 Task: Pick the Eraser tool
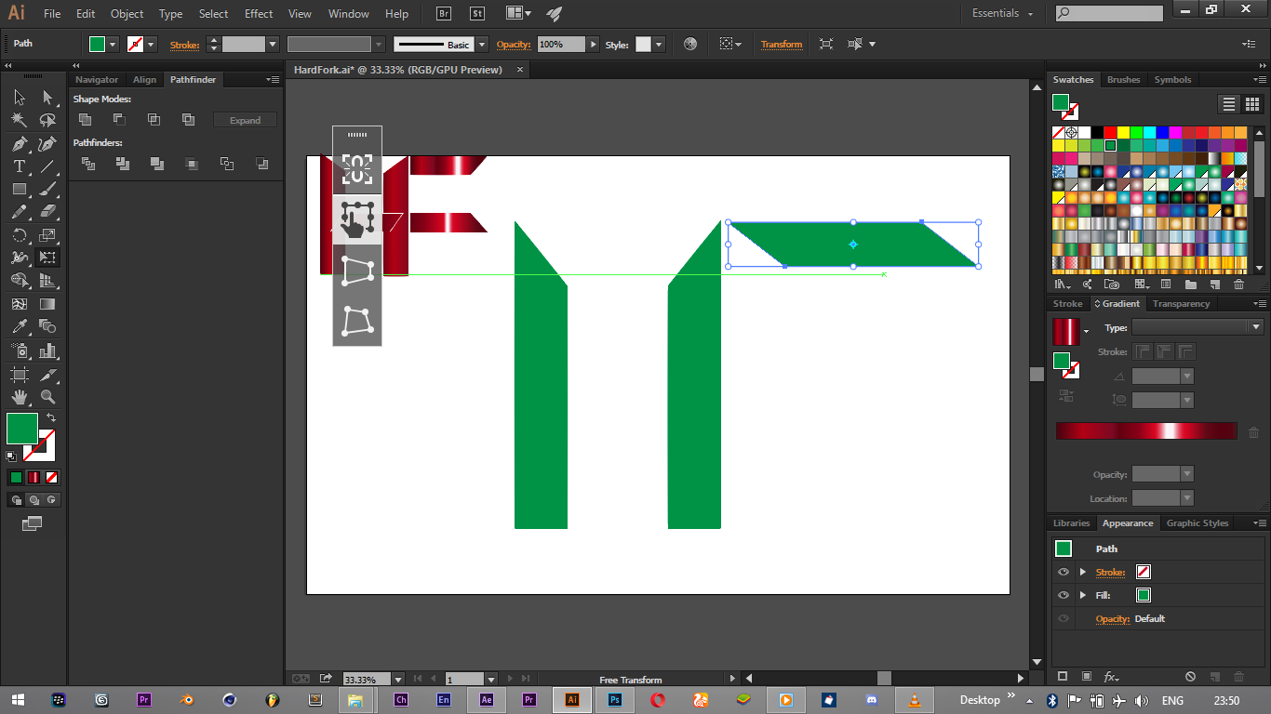47,212
